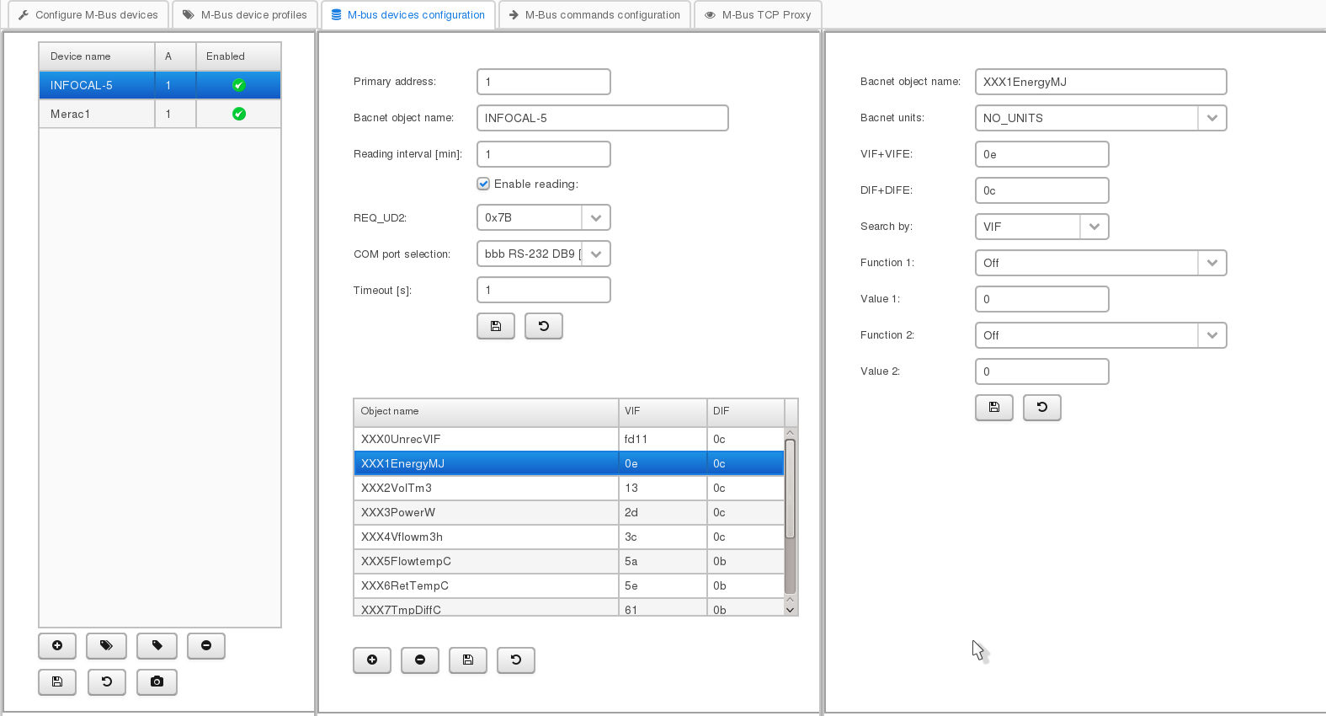The width and height of the screenshot is (1326, 716).
Task: Add a new device with plus icon under device list
Action: (57, 646)
